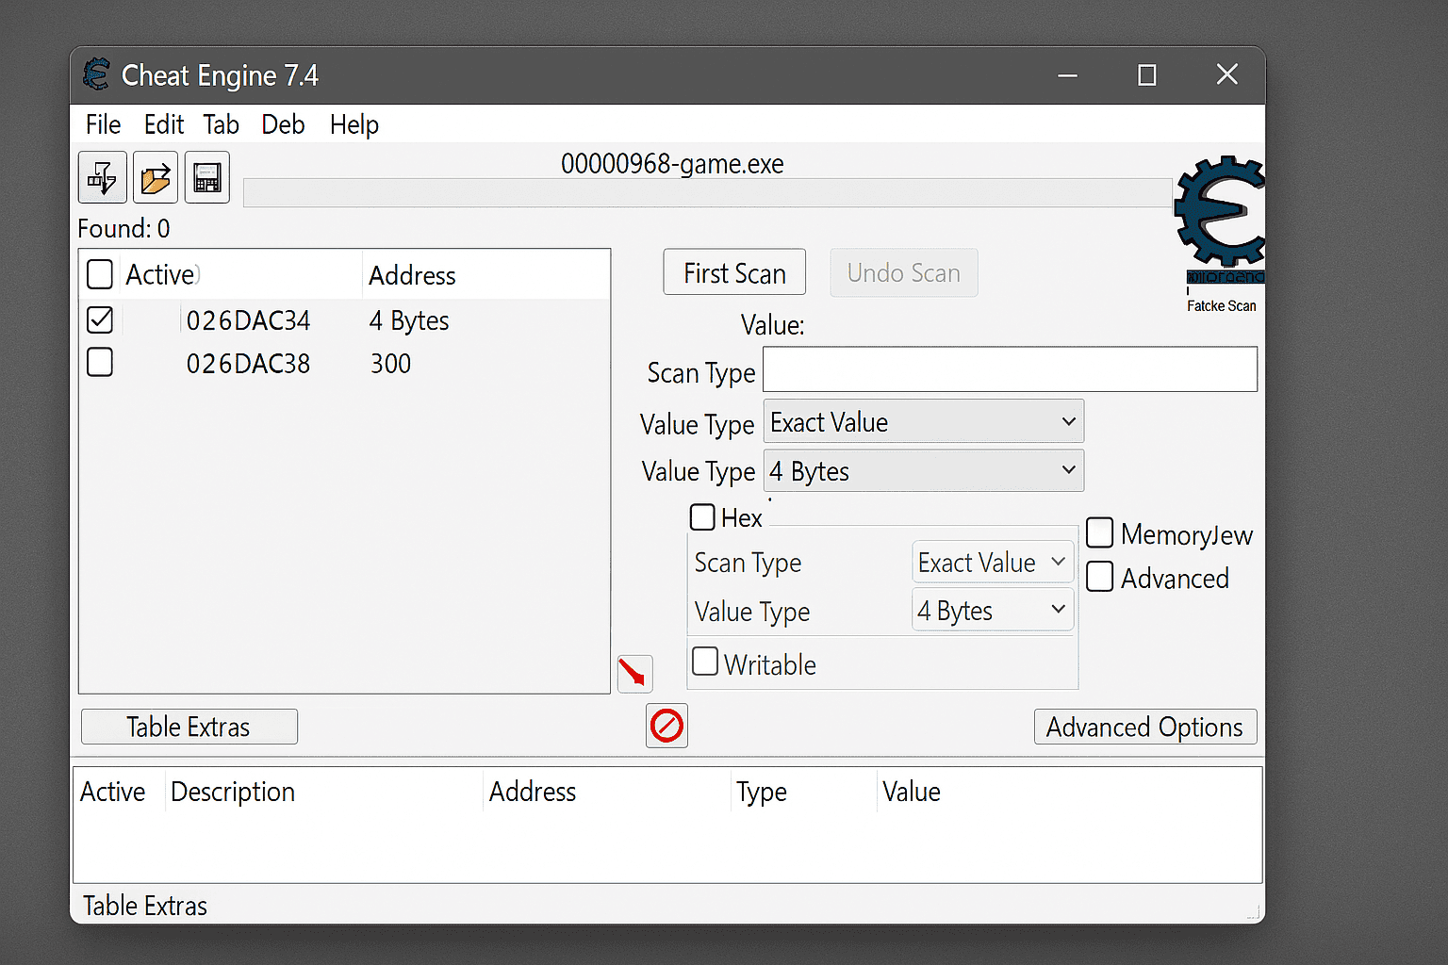Click the Table Extras status bar text
Screen dimensions: 1448x965
[x=145, y=906]
